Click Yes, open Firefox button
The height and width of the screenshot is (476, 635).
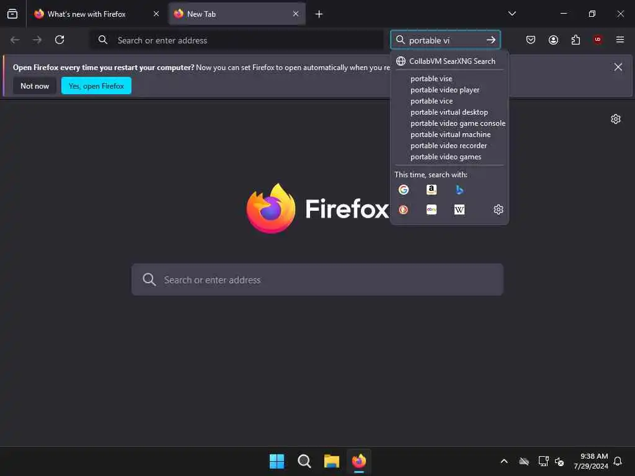[96, 86]
